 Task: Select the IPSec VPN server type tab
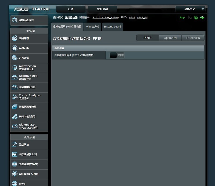193,38
